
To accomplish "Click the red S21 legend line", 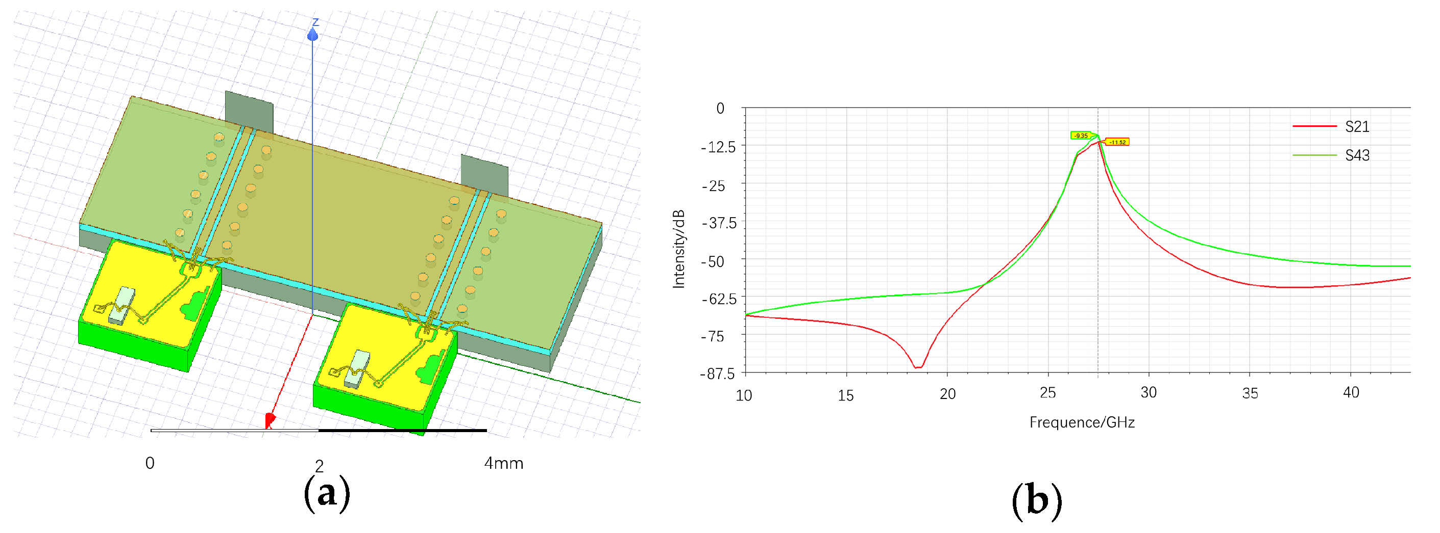I will (x=1314, y=127).
